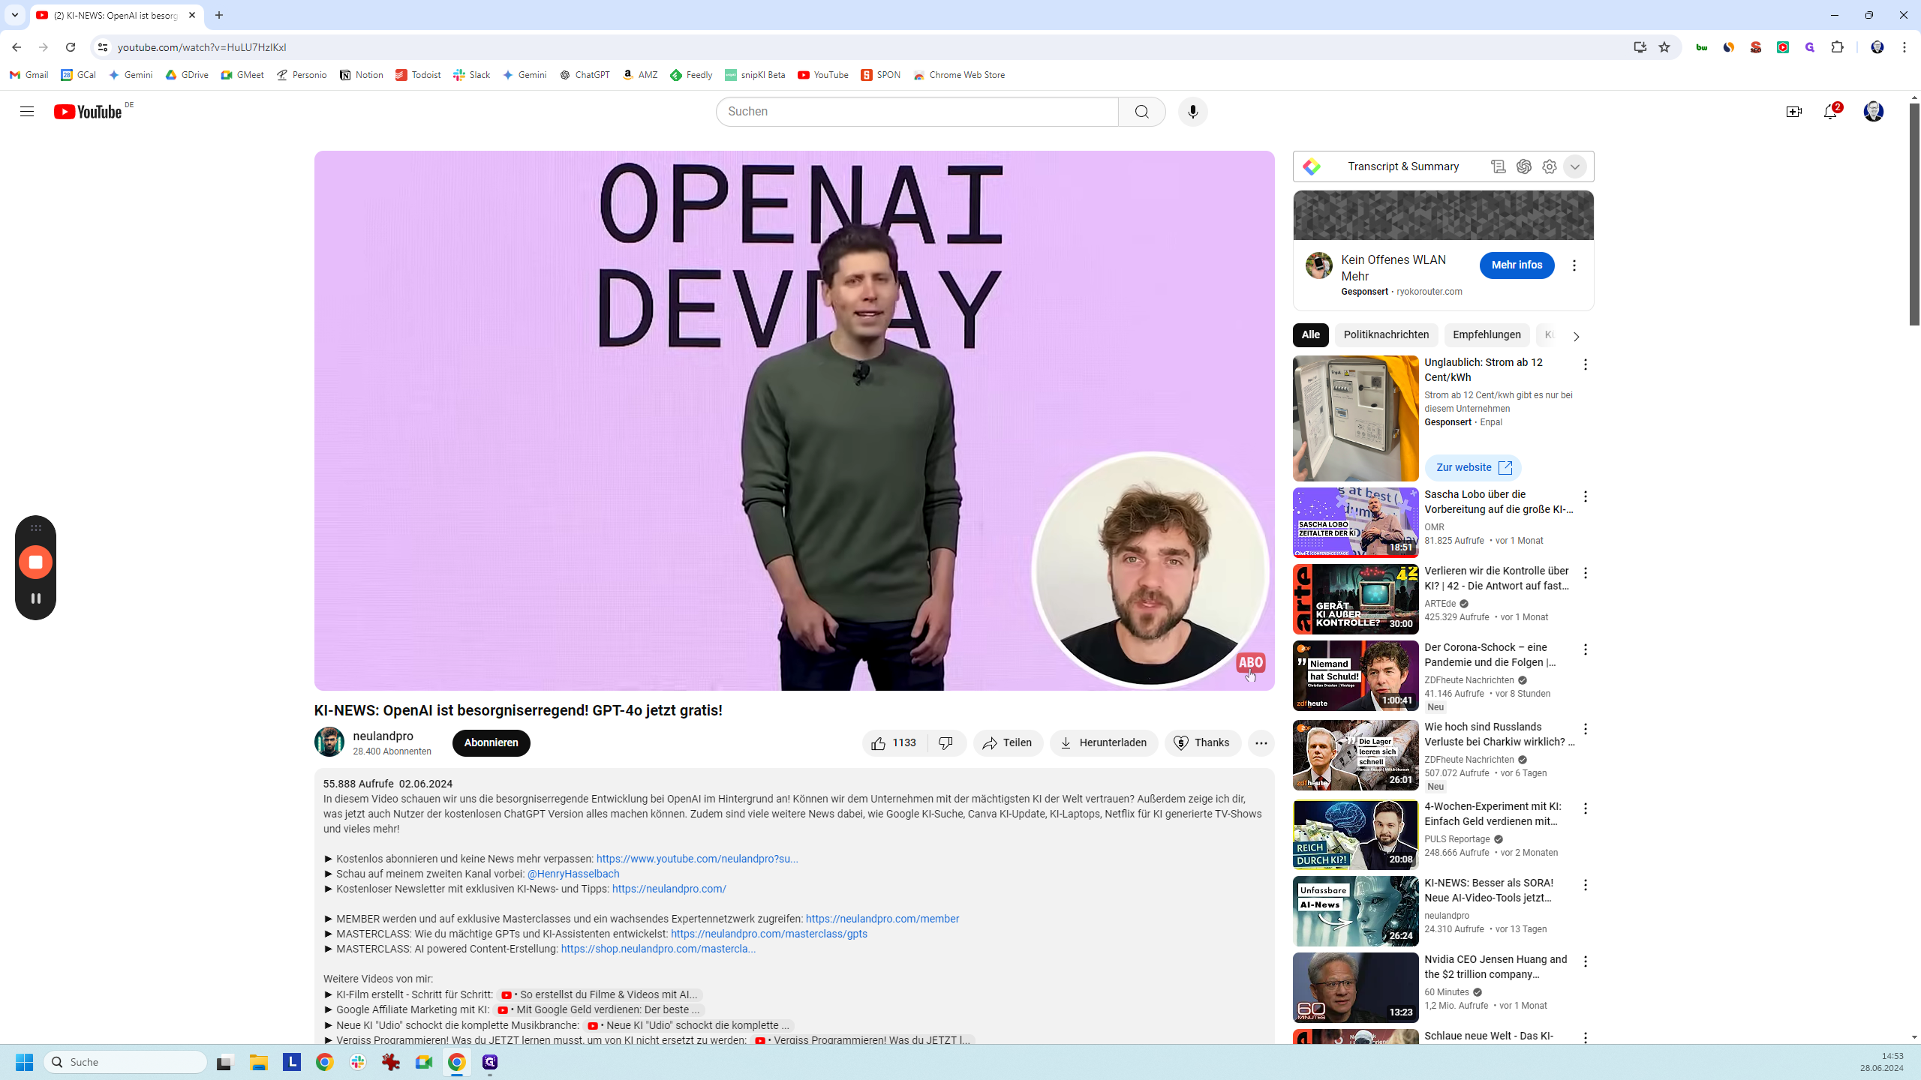1921x1080 pixels.
Task: Select the Empfehlungen filter chip
Action: pyautogui.click(x=1486, y=334)
